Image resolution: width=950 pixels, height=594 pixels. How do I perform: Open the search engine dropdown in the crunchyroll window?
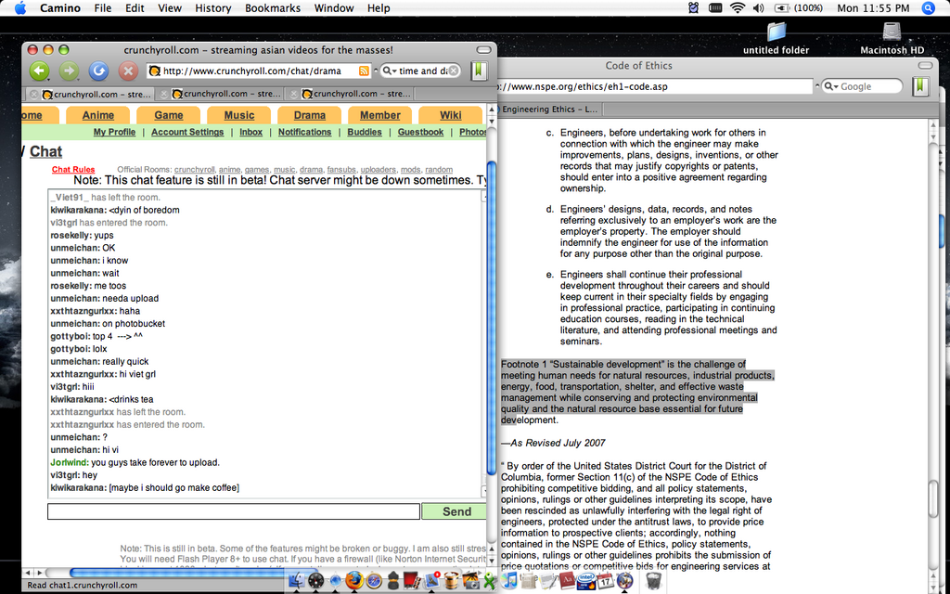pyautogui.click(x=389, y=71)
